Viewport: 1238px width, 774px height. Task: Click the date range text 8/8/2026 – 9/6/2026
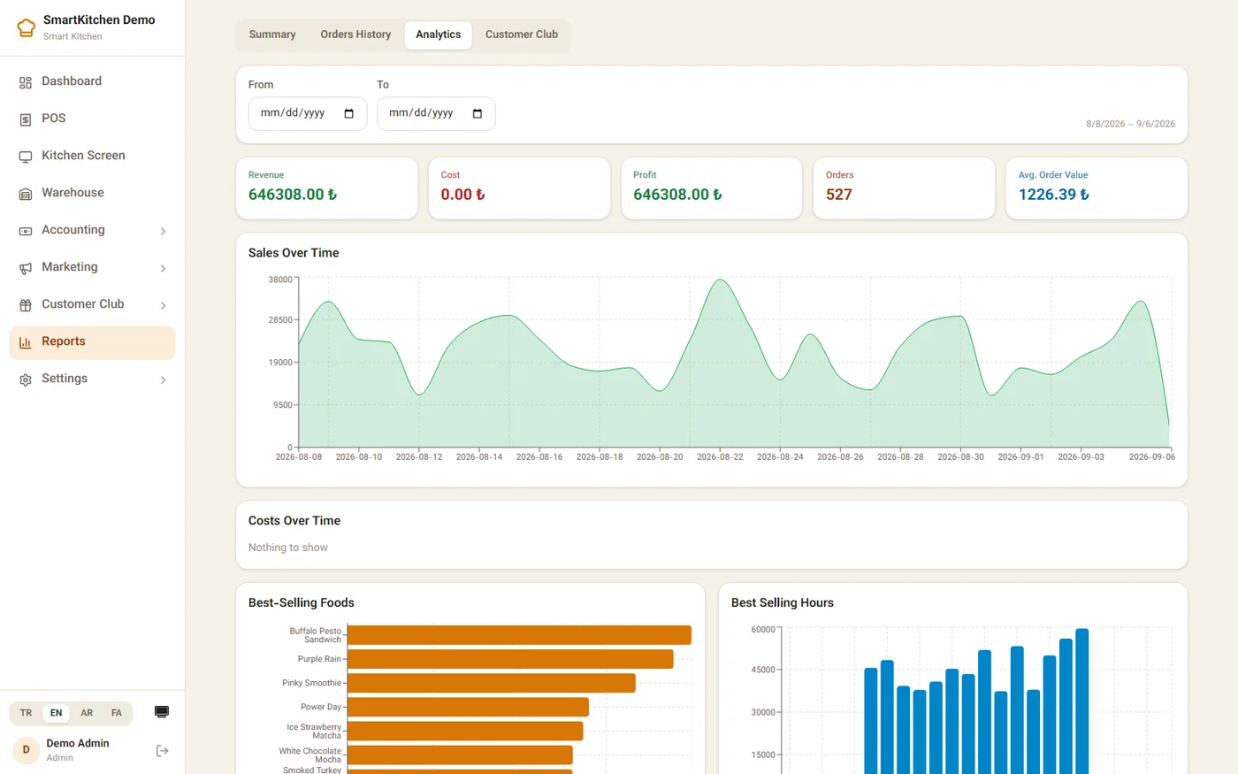(x=1131, y=124)
